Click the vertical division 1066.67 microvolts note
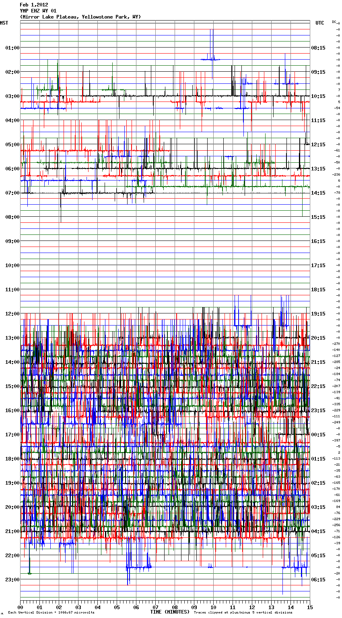Viewport: 342px width, 618px height. (x=51, y=613)
